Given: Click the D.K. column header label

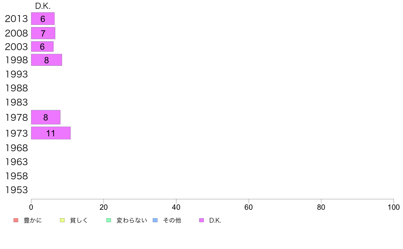Looking at the screenshot, I should coord(43,6).
